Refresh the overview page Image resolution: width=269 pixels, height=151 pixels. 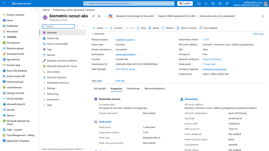pyautogui.click(x=168, y=28)
